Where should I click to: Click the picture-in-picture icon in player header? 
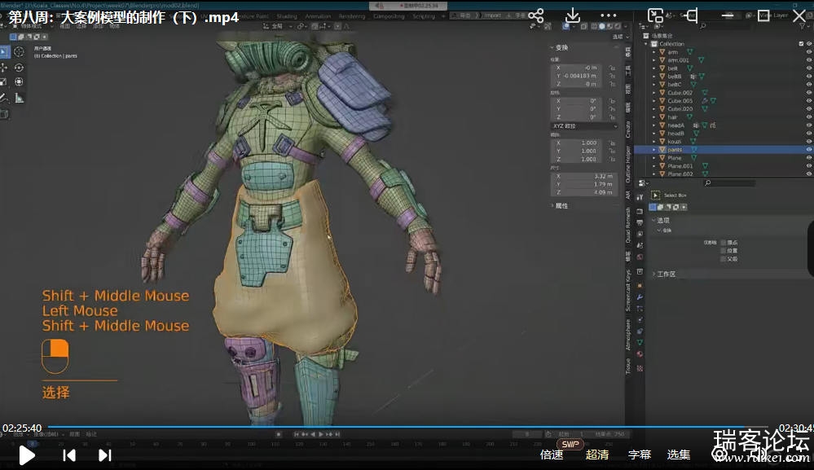tap(655, 15)
